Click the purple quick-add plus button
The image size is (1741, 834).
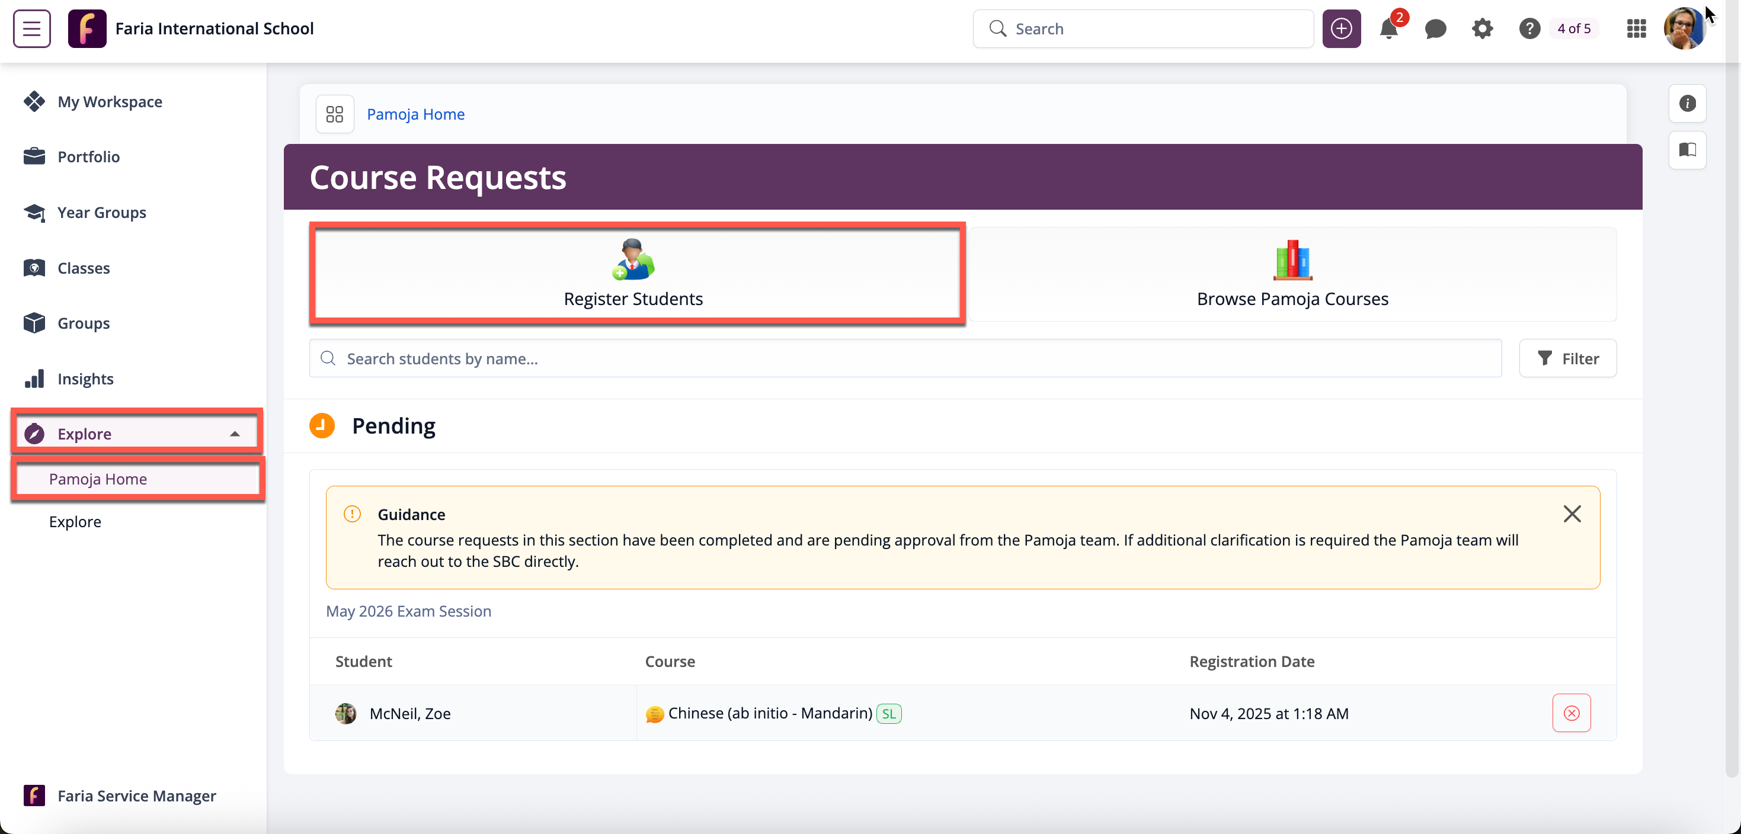tap(1341, 29)
